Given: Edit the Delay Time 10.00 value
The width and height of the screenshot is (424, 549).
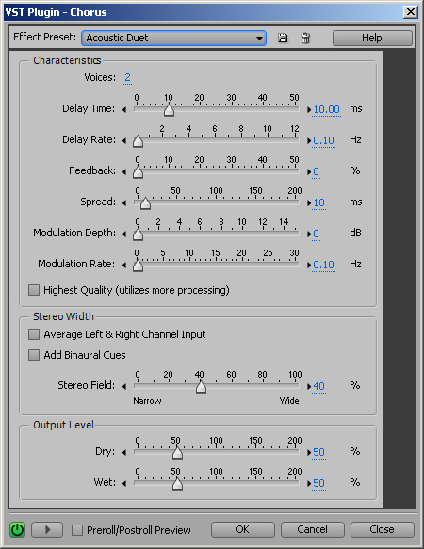Looking at the screenshot, I should (326, 109).
